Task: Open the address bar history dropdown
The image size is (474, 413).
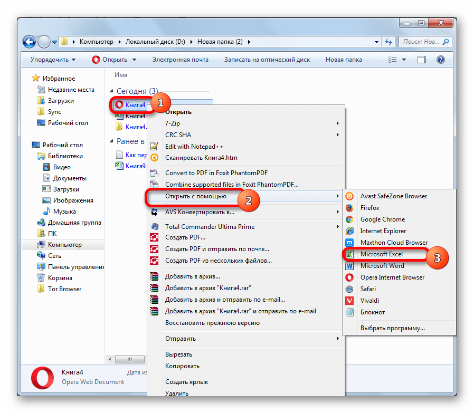Action: tap(376, 42)
